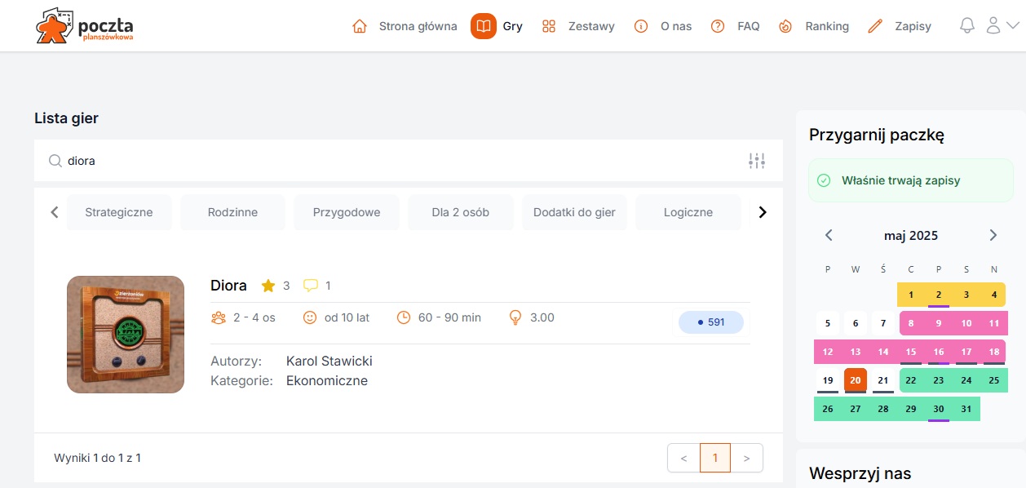The image size is (1026, 488).
Task: Click the yellow star rating icon
Action: 268,286
